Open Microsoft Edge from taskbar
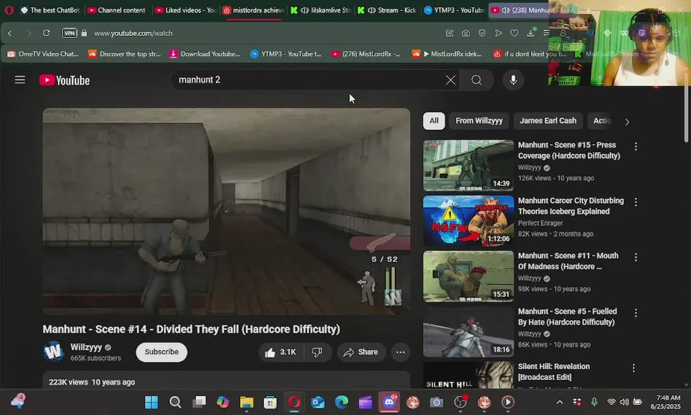 pyautogui.click(x=341, y=402)
